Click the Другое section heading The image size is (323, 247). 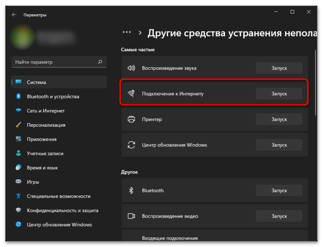(x=129, y=172)
